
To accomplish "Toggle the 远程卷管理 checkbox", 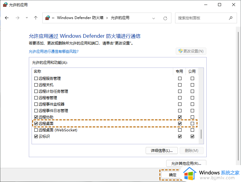I will (36, 98).
